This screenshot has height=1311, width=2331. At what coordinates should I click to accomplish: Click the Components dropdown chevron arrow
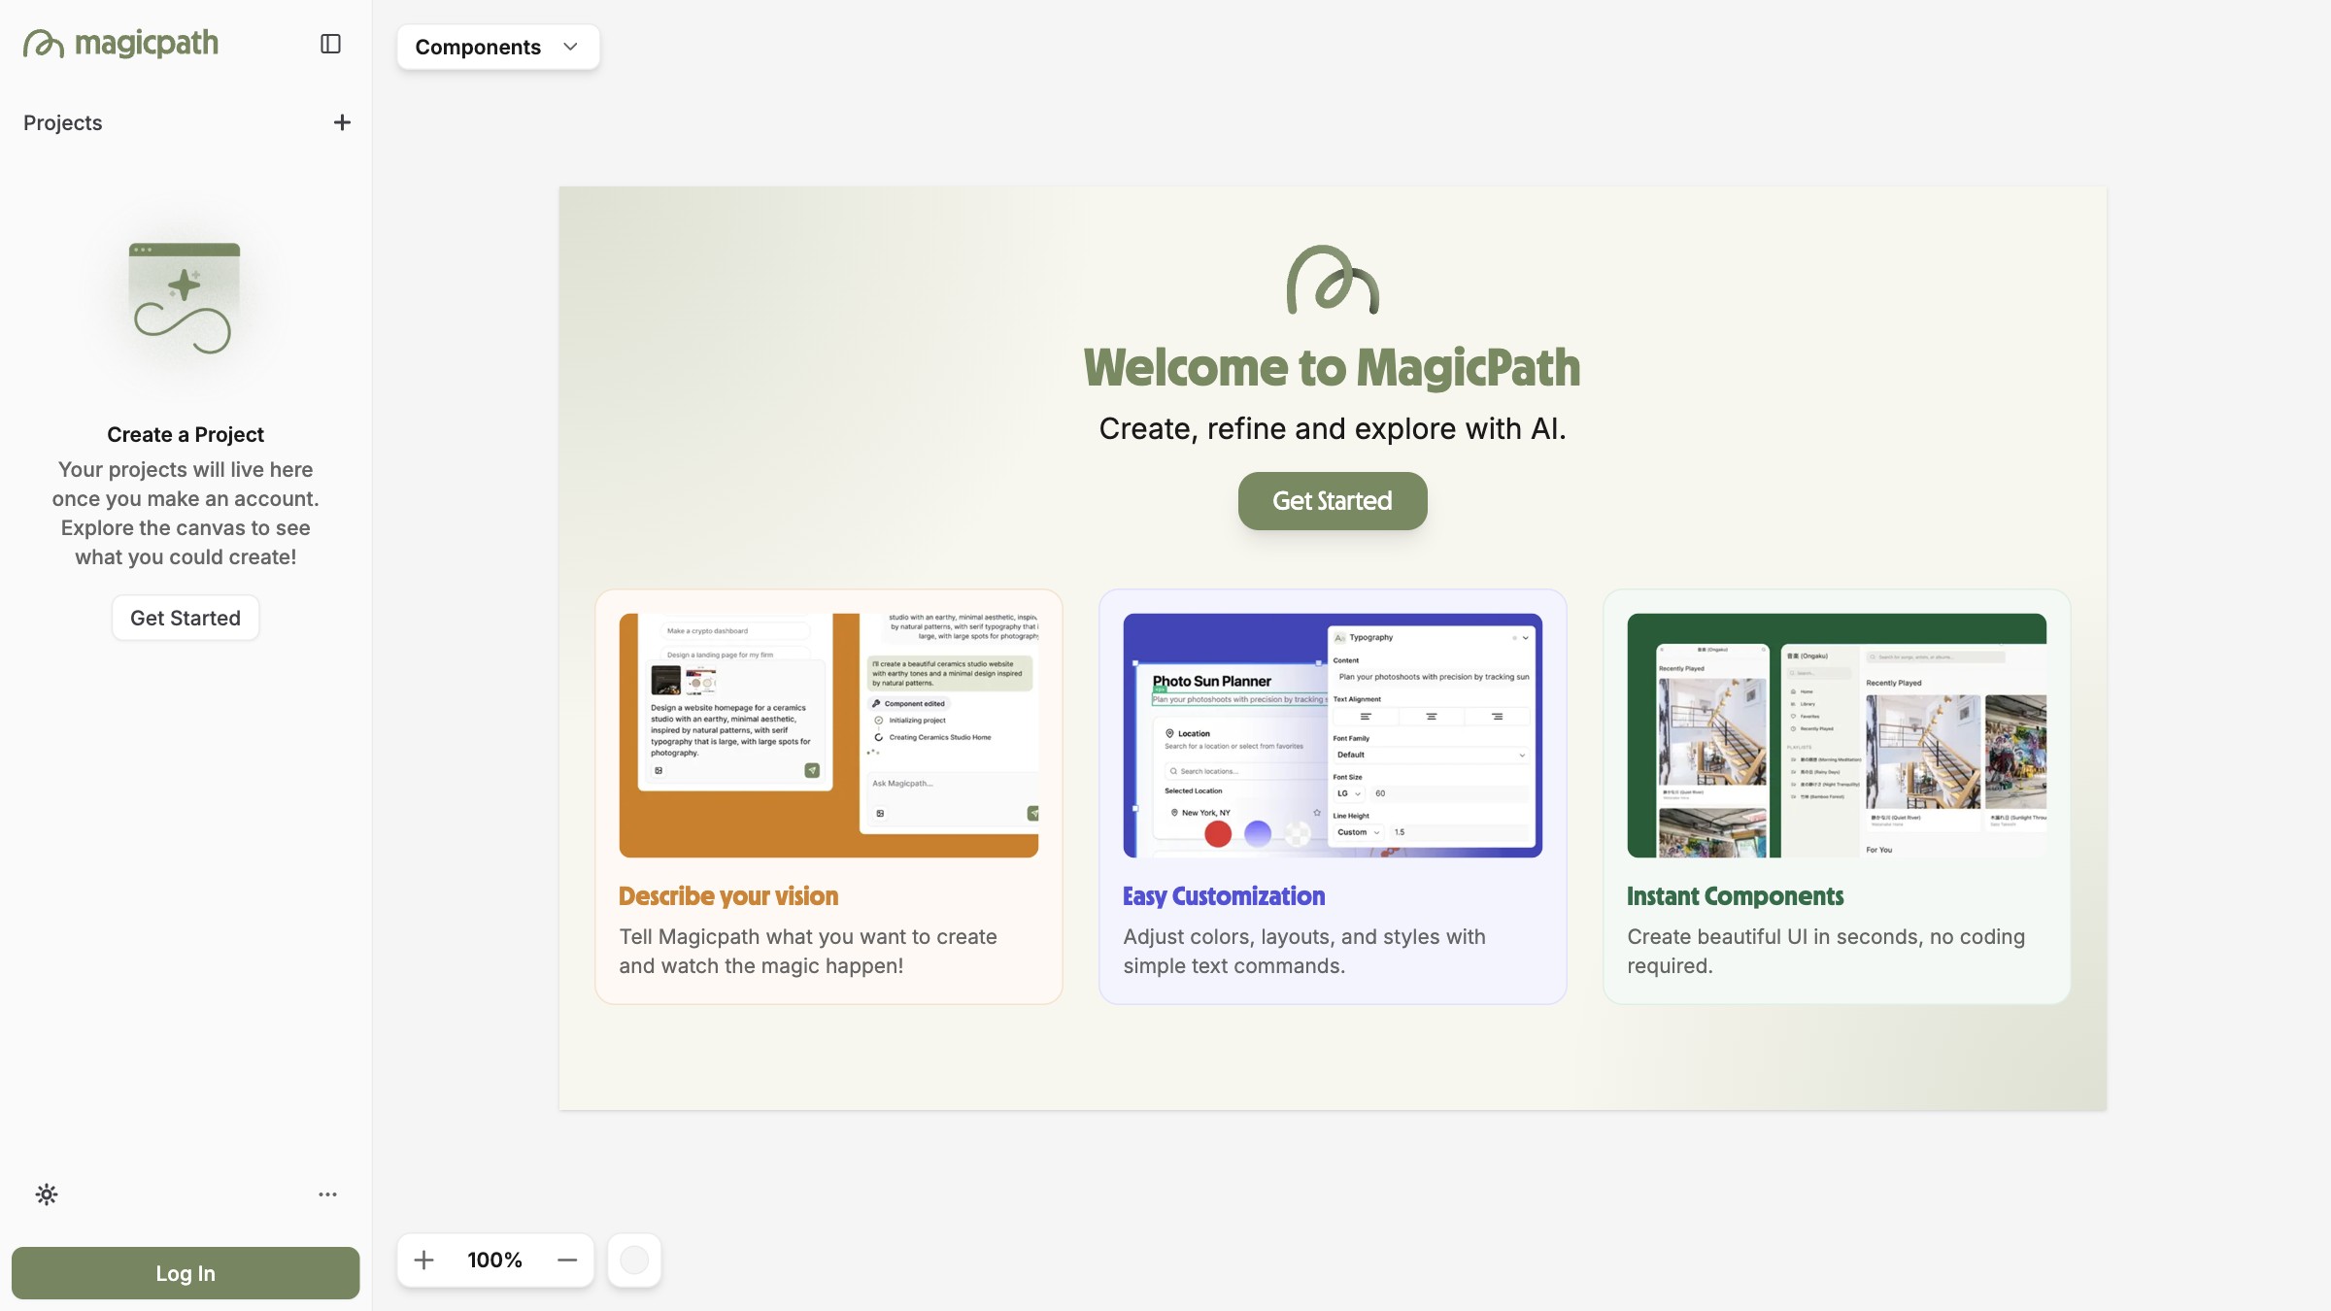(570, 47)
